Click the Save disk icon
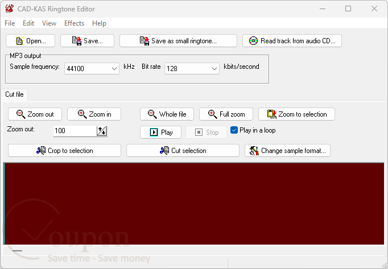 (77, 41)
